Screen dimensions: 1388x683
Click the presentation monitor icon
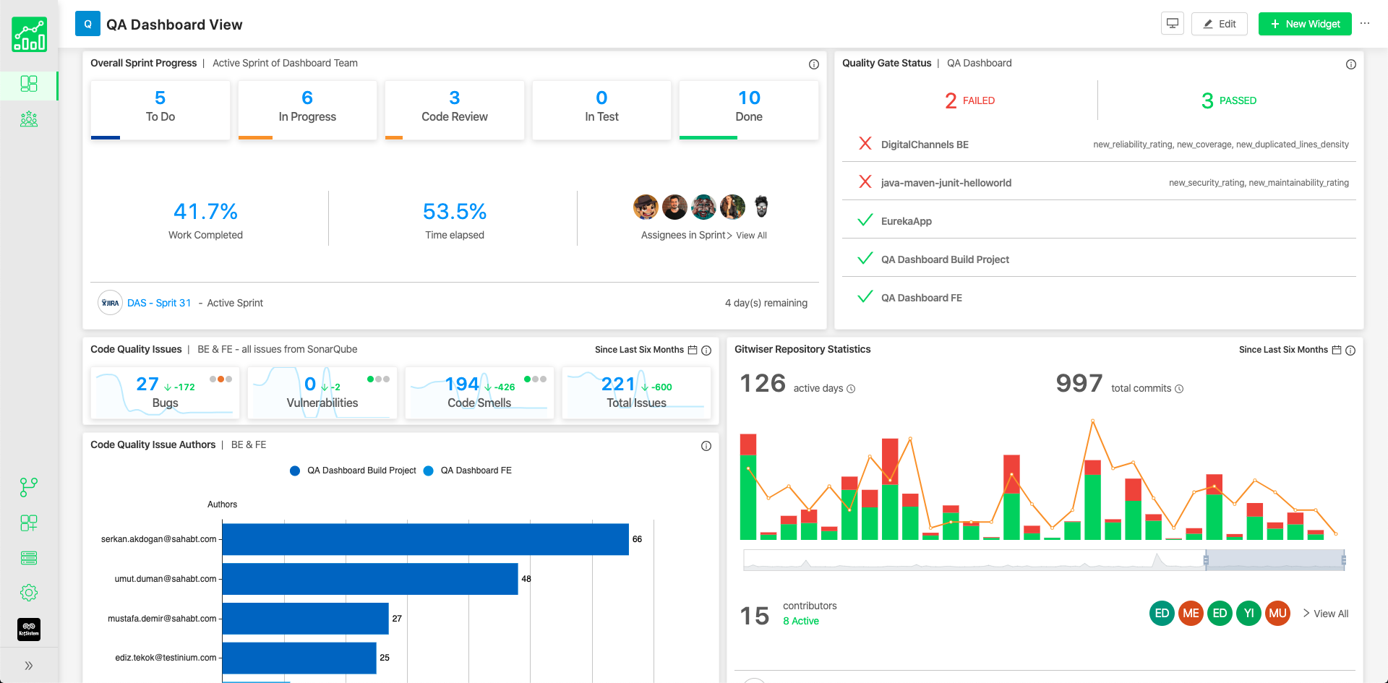click(x=1173, y=24)
